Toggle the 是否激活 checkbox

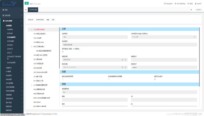click(x=62, y=52)
